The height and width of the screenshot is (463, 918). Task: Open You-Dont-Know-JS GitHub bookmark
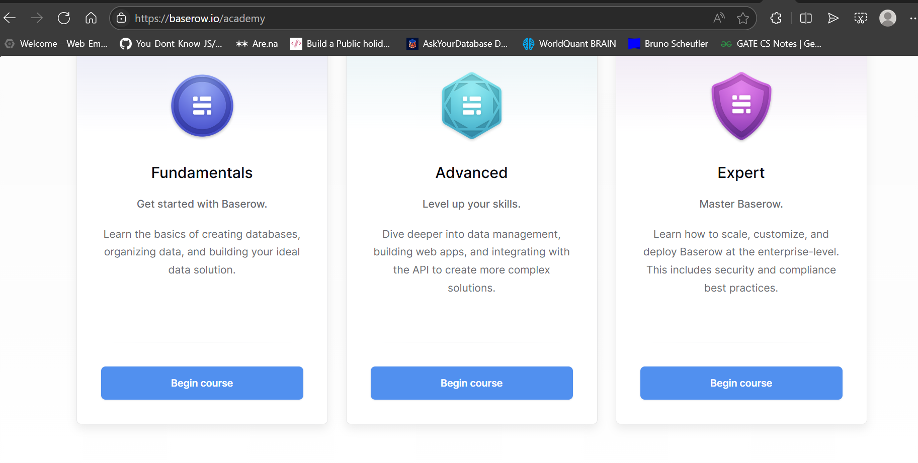(x=171, y=44)
